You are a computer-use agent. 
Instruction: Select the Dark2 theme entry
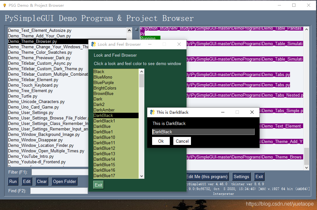(x=116, y=104)
